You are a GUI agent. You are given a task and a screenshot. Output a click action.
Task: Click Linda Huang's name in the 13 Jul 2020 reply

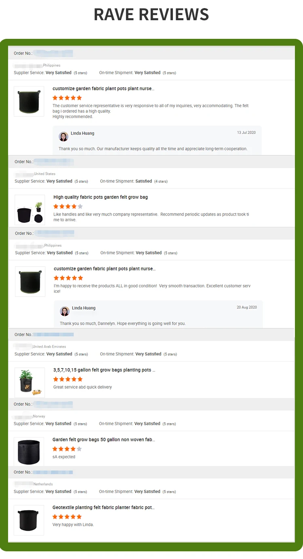click(x=82, y=133)
